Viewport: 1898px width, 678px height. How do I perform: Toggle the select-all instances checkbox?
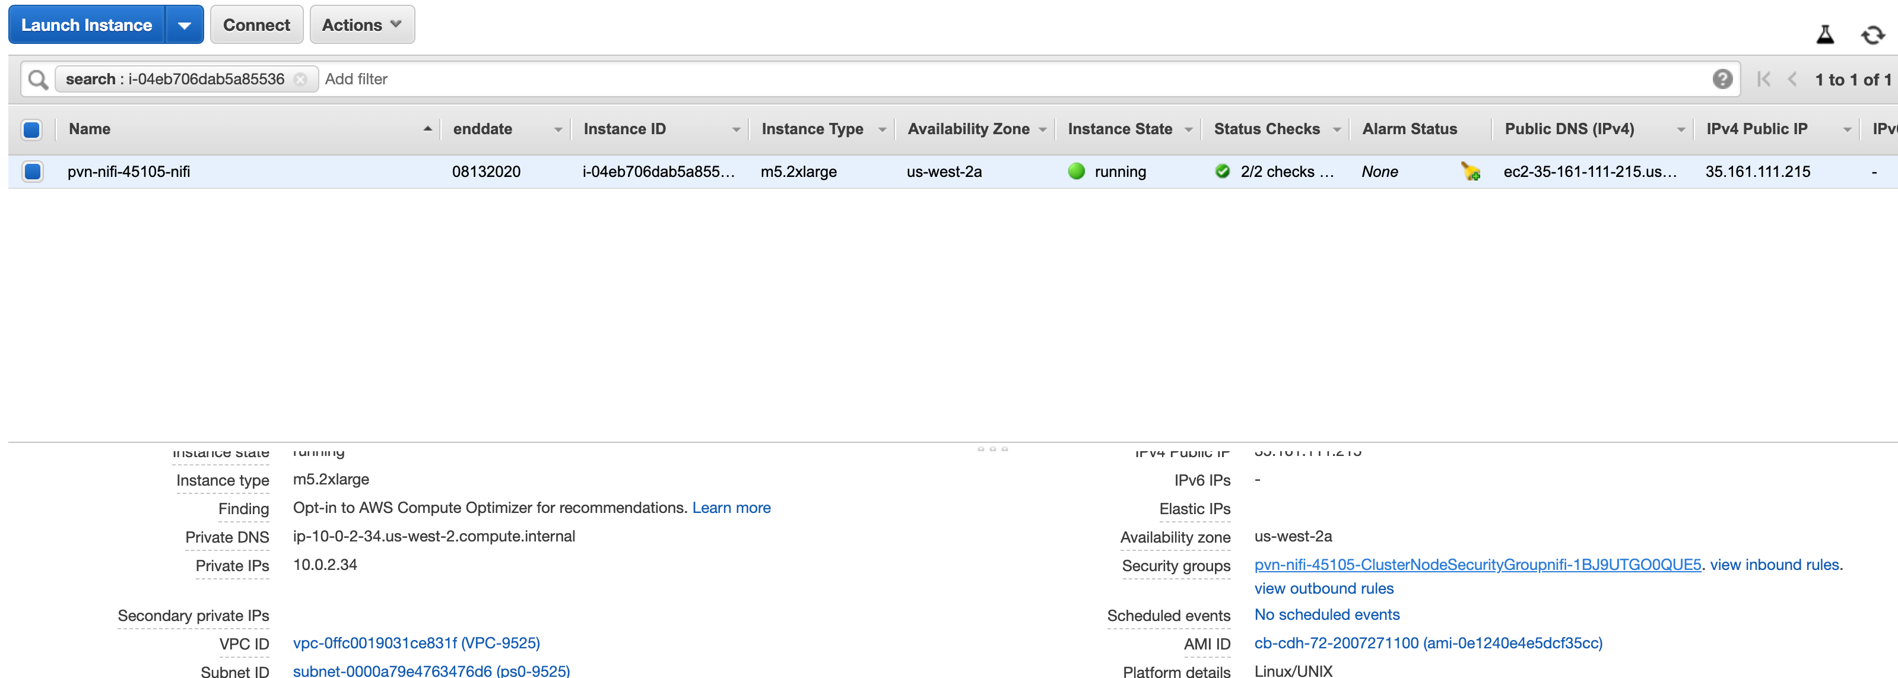31,129
